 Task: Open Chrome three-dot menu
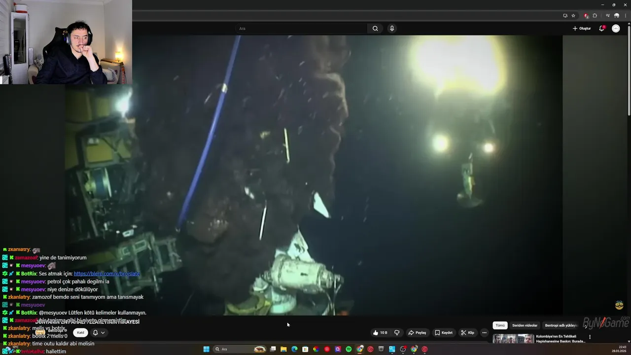coord(625,16)
